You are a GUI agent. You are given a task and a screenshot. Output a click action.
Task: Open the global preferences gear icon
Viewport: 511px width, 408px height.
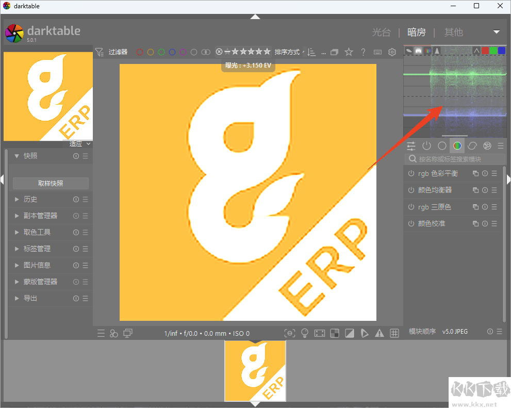(x=392, y=52)
